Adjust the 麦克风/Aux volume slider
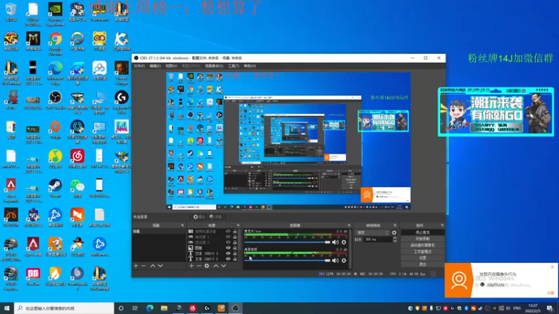This screenshot has height=314, width=559. [287, 242]
